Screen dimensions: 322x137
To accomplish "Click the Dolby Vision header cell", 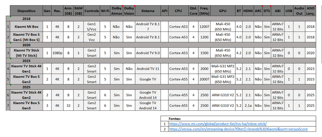I will coord(129,11).
